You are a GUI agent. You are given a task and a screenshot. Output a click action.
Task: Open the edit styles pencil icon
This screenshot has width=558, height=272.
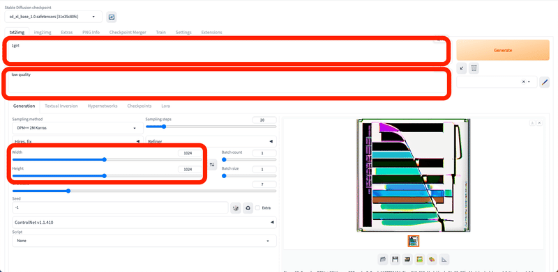[544, 82]
